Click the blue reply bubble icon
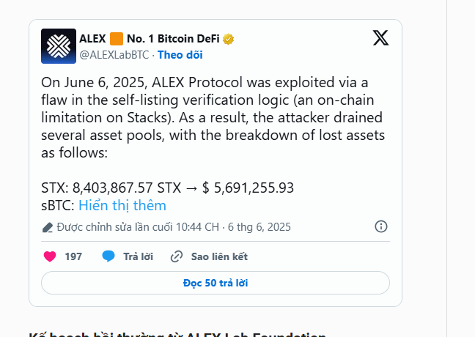Screen dimensions: 475x337 click(x=108, y=256)
